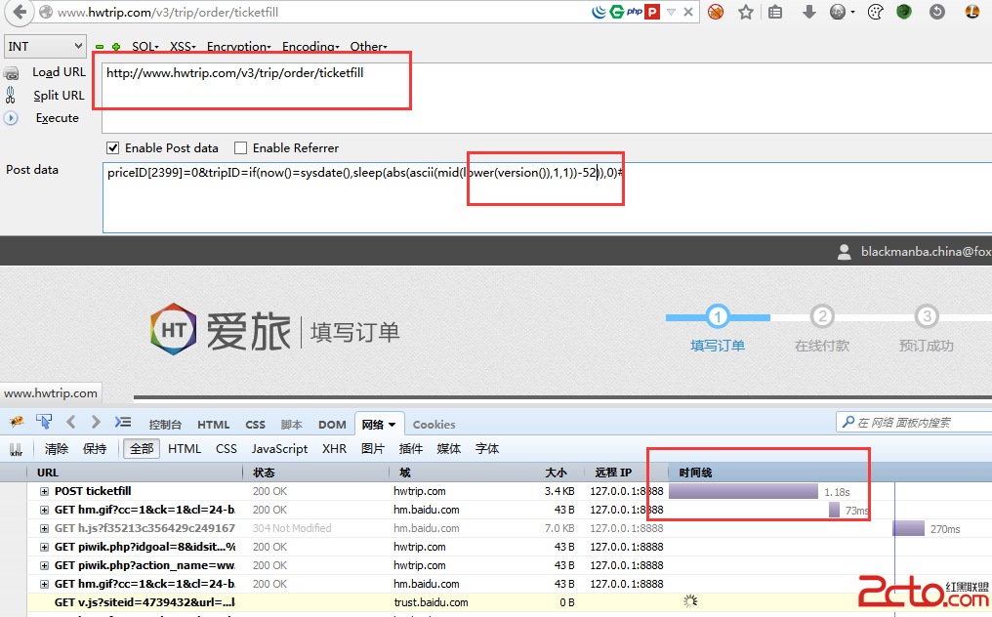The width and height of the screenshot is (992, 617).
Task: Select the 全部 filter toggle in Net panel
Action: tap(142, 449)
